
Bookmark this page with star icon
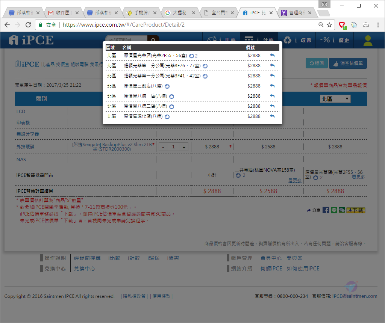(329, 25)
